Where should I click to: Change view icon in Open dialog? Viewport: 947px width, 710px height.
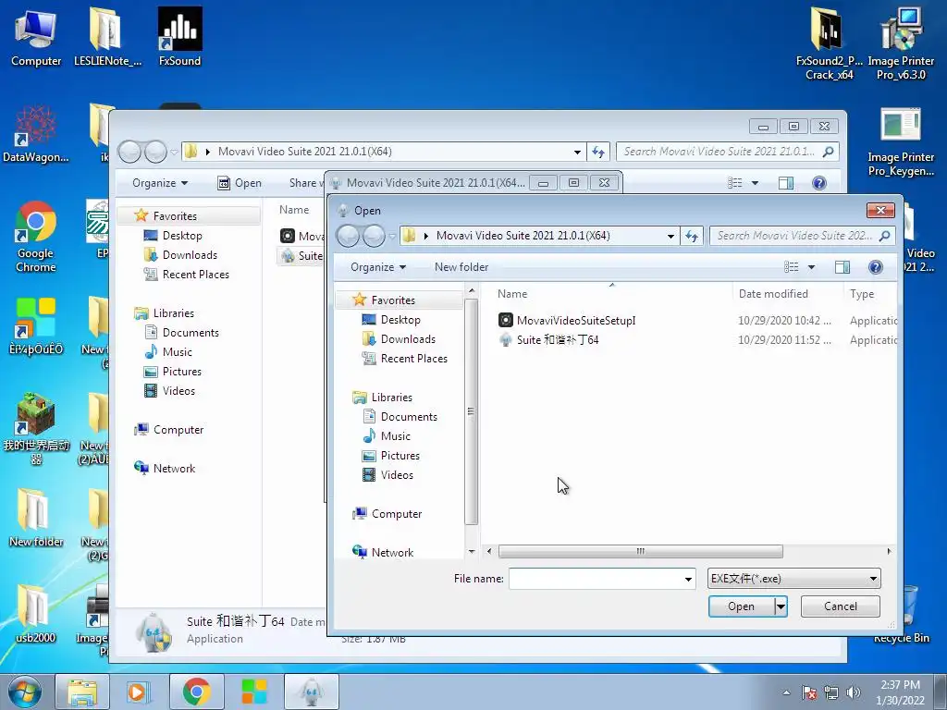[x=792, y=267]
